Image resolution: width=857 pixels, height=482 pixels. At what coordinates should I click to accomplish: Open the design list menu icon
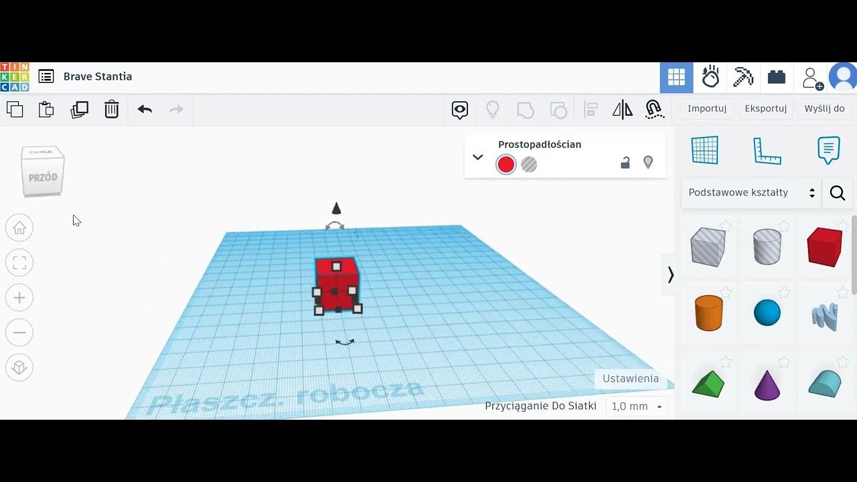click(x=46, y=76)
